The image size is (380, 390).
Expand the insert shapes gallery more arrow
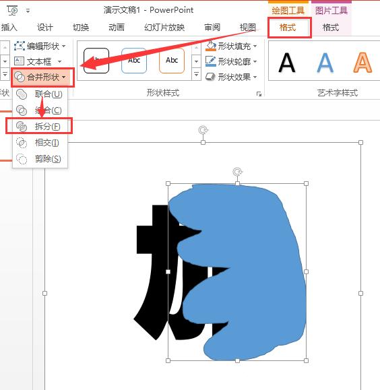(x=5, y=74)
